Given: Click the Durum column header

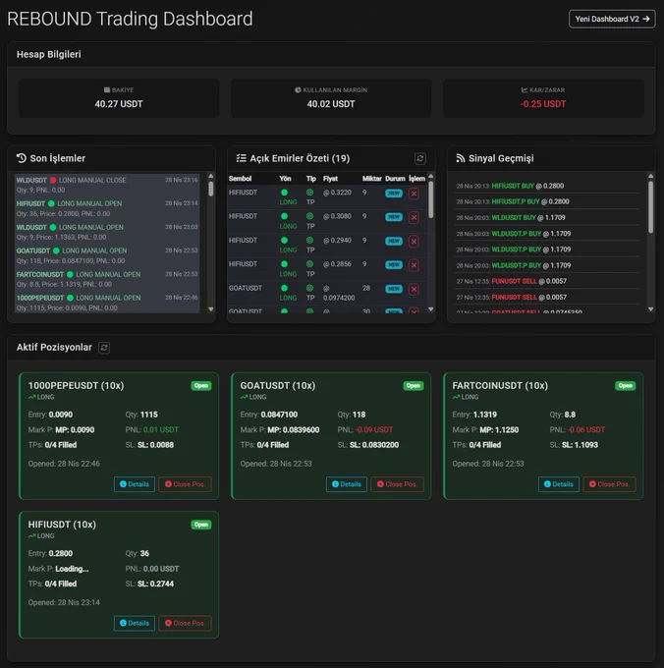Looking at the screenshot, I should (x=395, y=179).
